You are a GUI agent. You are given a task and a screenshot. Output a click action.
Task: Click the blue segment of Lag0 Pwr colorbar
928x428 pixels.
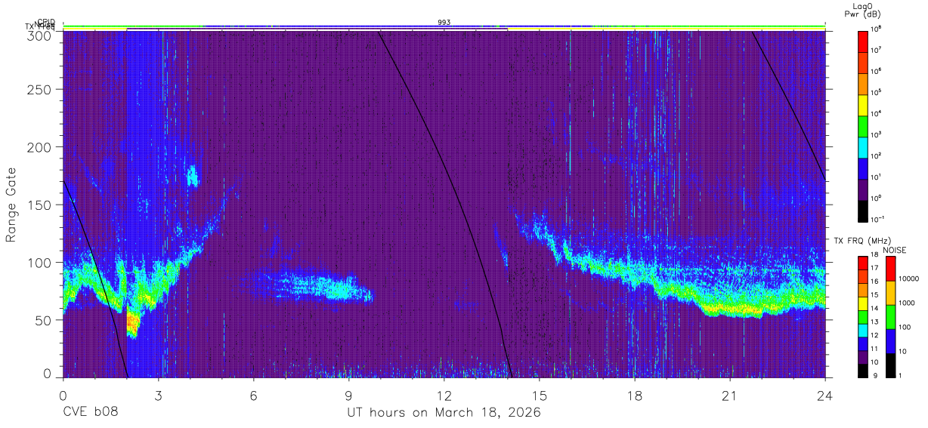coord(863,168)
